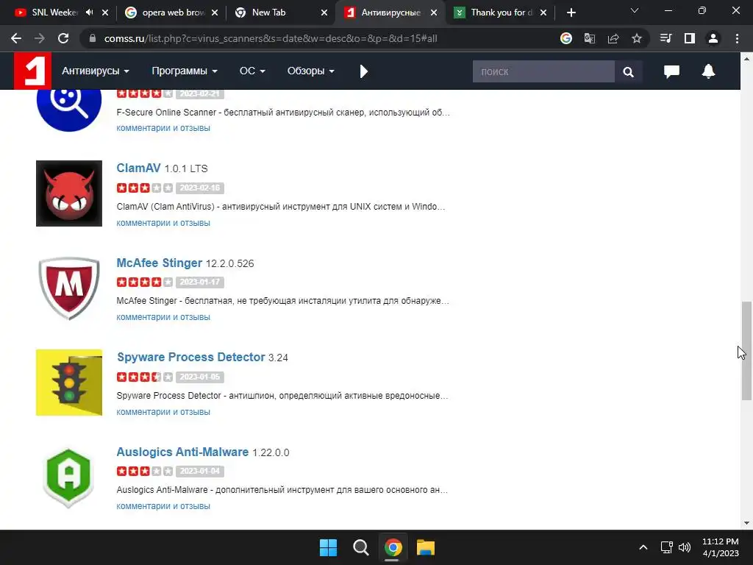The height and width of the screenshot is (565, 753).
Task: Click the 2023-01-04 date badge
Action: 200,472
